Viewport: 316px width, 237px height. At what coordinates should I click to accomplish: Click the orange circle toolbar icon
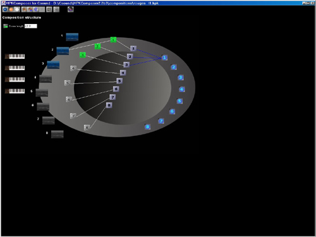tap(11, 9)
